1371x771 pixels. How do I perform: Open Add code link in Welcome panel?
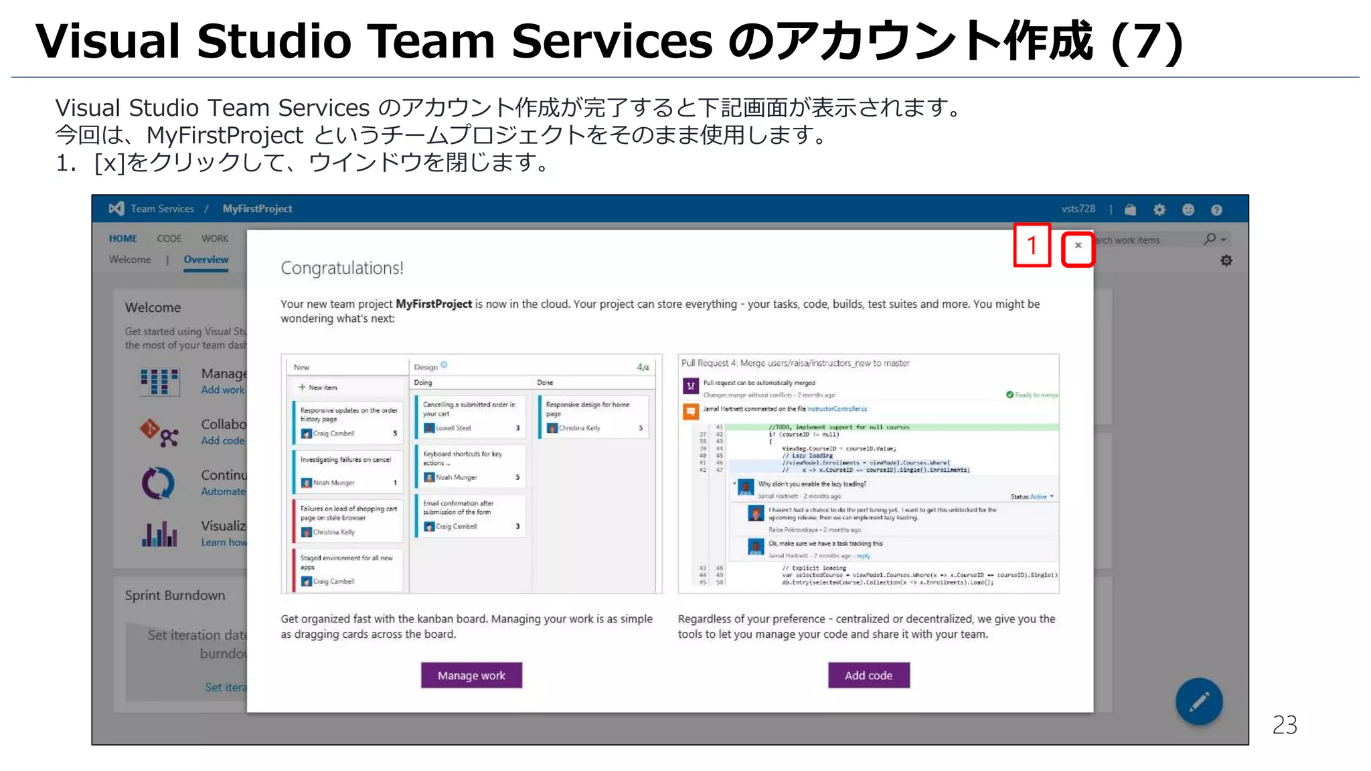[224, 441]
